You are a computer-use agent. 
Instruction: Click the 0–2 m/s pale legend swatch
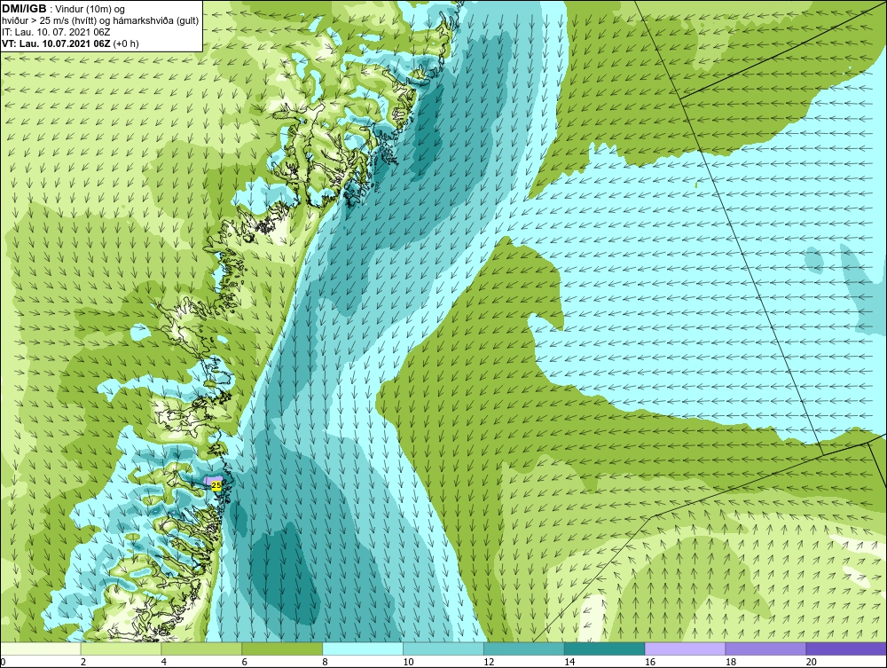[x=41, y=648]
